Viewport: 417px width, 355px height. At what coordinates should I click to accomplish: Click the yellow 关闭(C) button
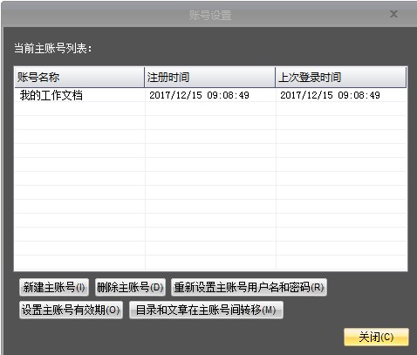point(376,337)
